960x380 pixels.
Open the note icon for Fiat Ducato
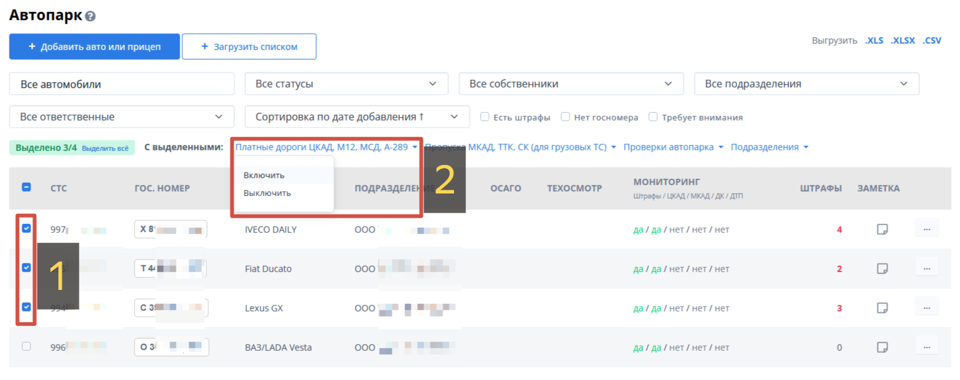[x=882, y=269]
